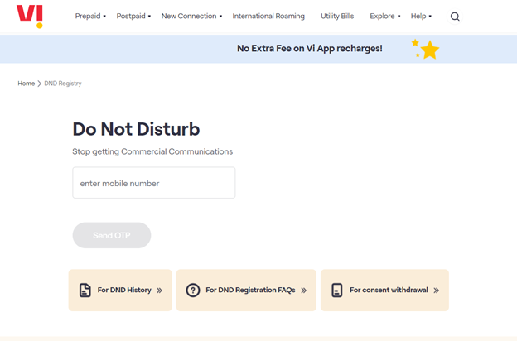
Task: Click the double arrow beside consent withdrawal
Action: [x=436, y=291]
